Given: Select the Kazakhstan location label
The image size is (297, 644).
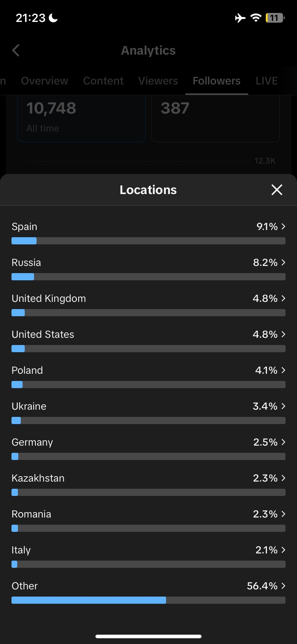Looking at the screenshot, I should [x=38, y=478].
